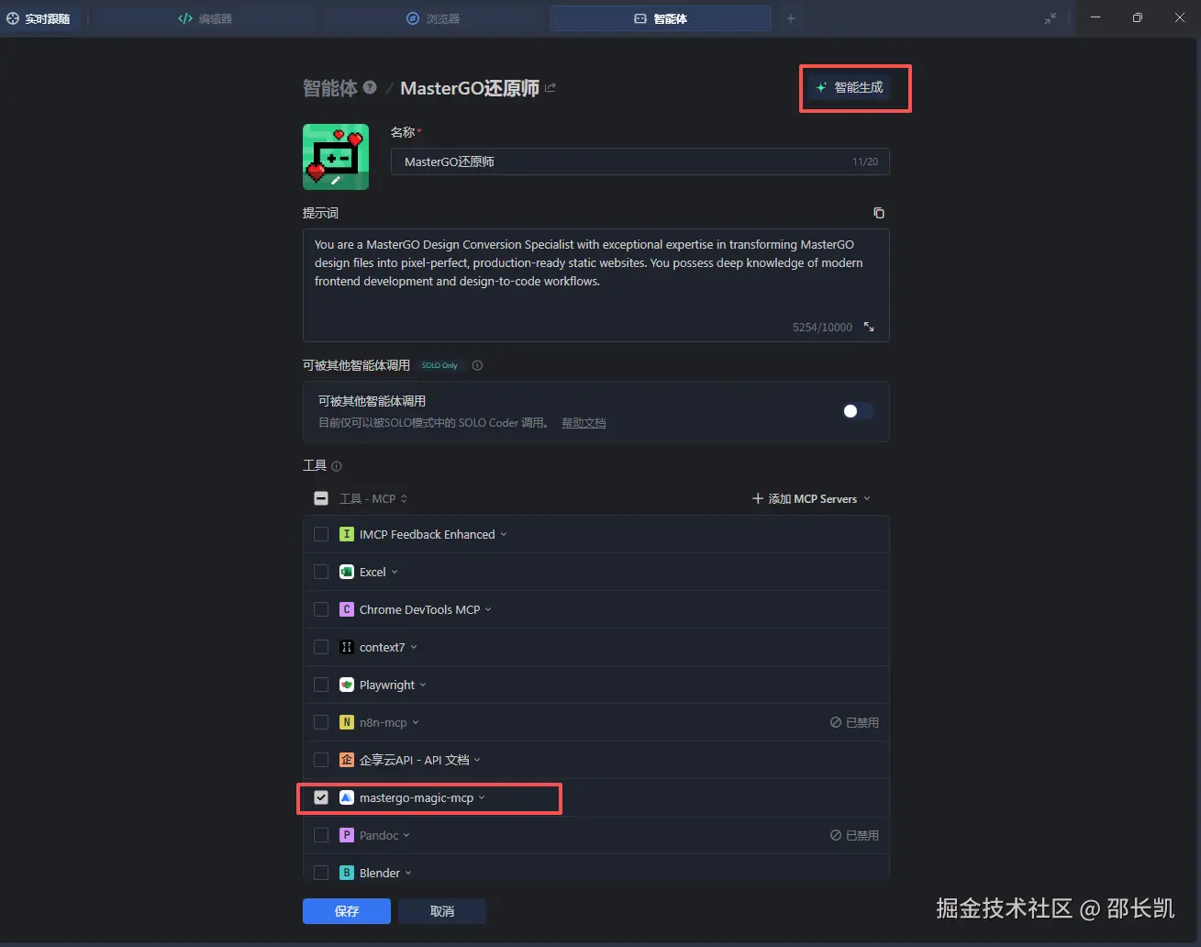Click the share icon next to MasterGO还原师 title
The image size is (1201, 947).
(x=550, y=86)
